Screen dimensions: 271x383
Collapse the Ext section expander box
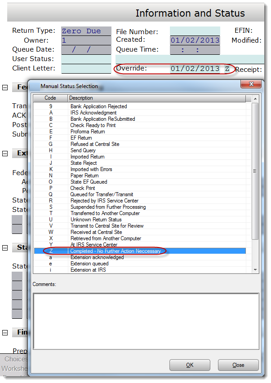(x=5, y=154)
